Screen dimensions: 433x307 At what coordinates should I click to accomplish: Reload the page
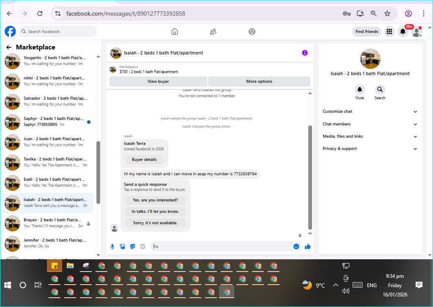pyautogui.click(x=40, y=14)
